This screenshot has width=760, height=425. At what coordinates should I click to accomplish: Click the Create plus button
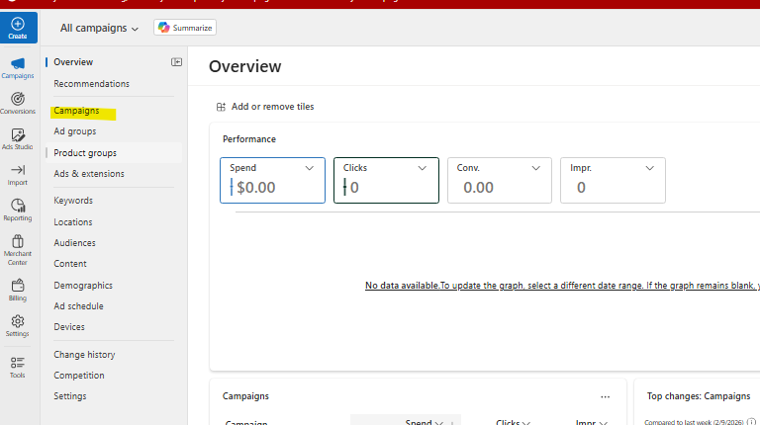(x=18, y=28)
